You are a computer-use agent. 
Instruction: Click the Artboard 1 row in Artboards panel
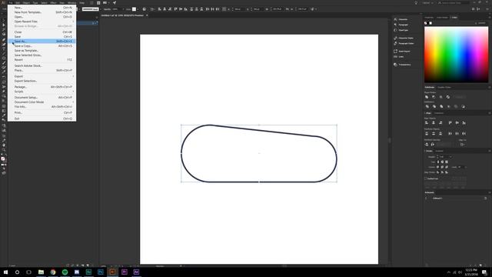(456, 199)
